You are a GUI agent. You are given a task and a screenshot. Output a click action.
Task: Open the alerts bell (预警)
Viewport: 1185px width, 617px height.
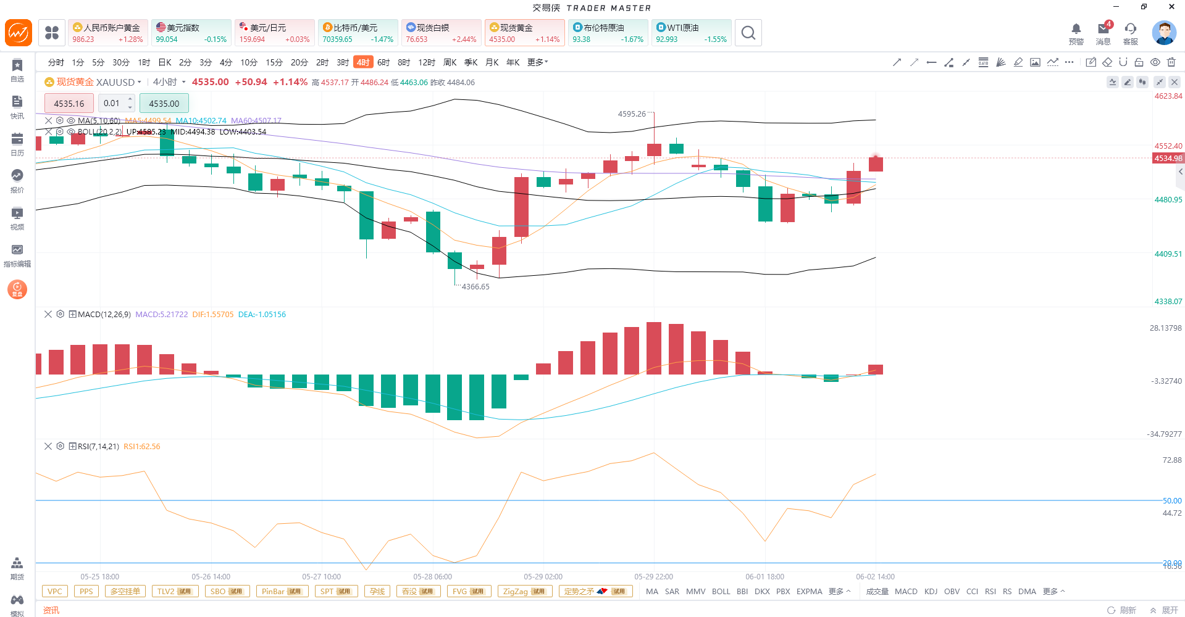coord(1076,34)
